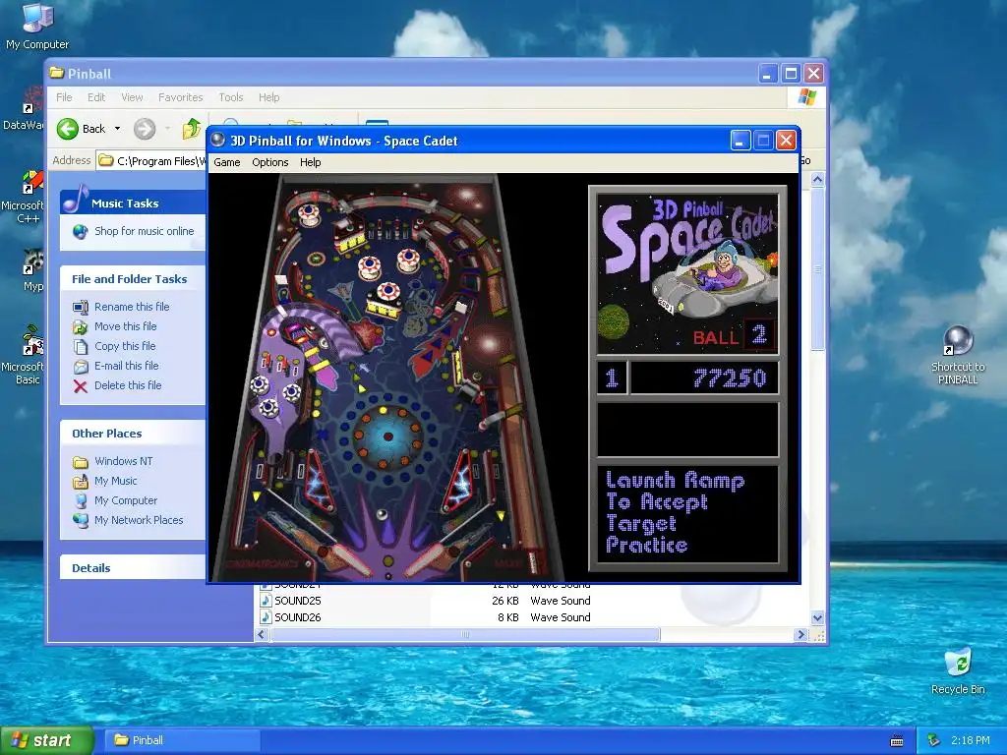Open the Game menu in 3D Pinball
The image size is (1007, 755).
tap(227, 162)
